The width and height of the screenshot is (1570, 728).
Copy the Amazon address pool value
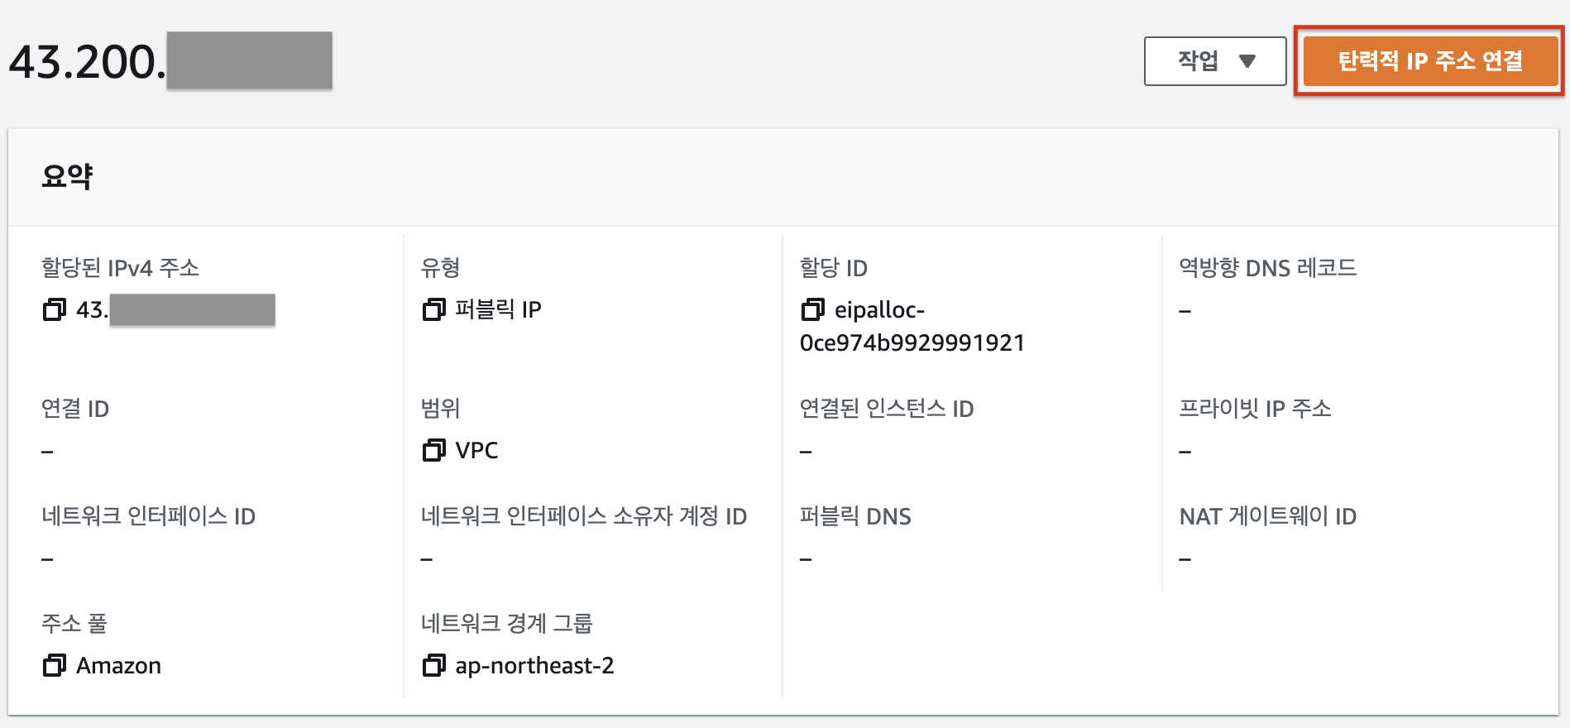(55, 666)
